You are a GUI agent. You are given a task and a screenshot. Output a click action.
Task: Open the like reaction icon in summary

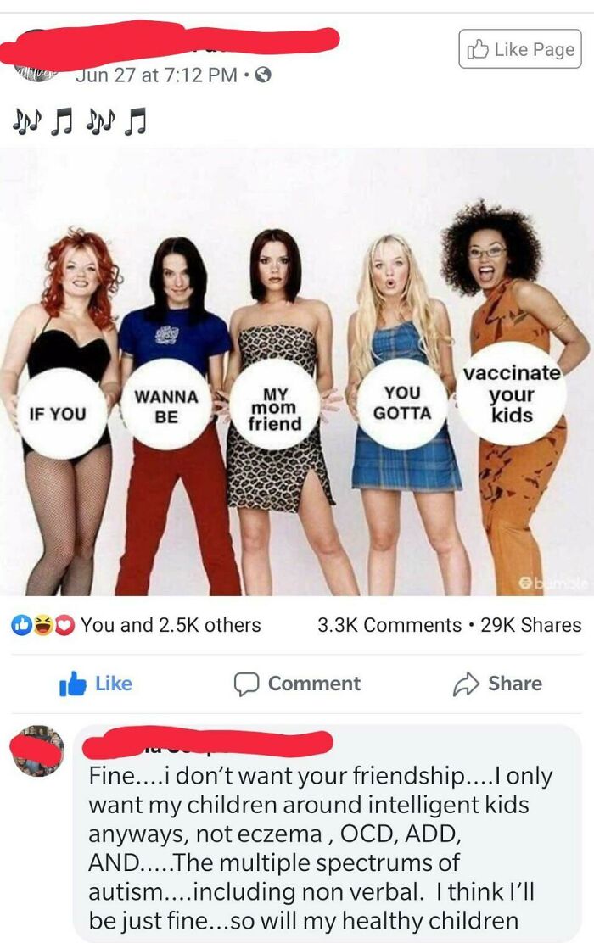pos(22,626)
